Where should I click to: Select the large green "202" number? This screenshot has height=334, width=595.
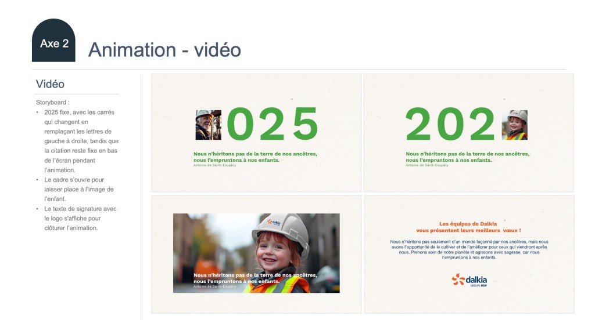coord(450,125)
